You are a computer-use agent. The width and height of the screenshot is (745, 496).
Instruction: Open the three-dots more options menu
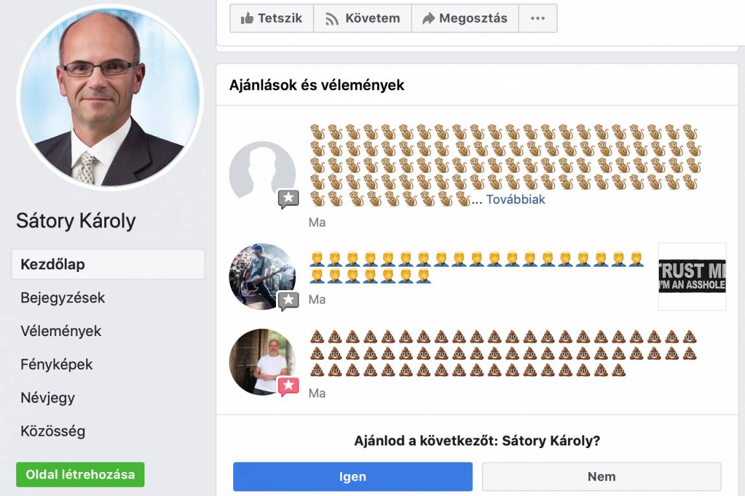coord(538,19)
